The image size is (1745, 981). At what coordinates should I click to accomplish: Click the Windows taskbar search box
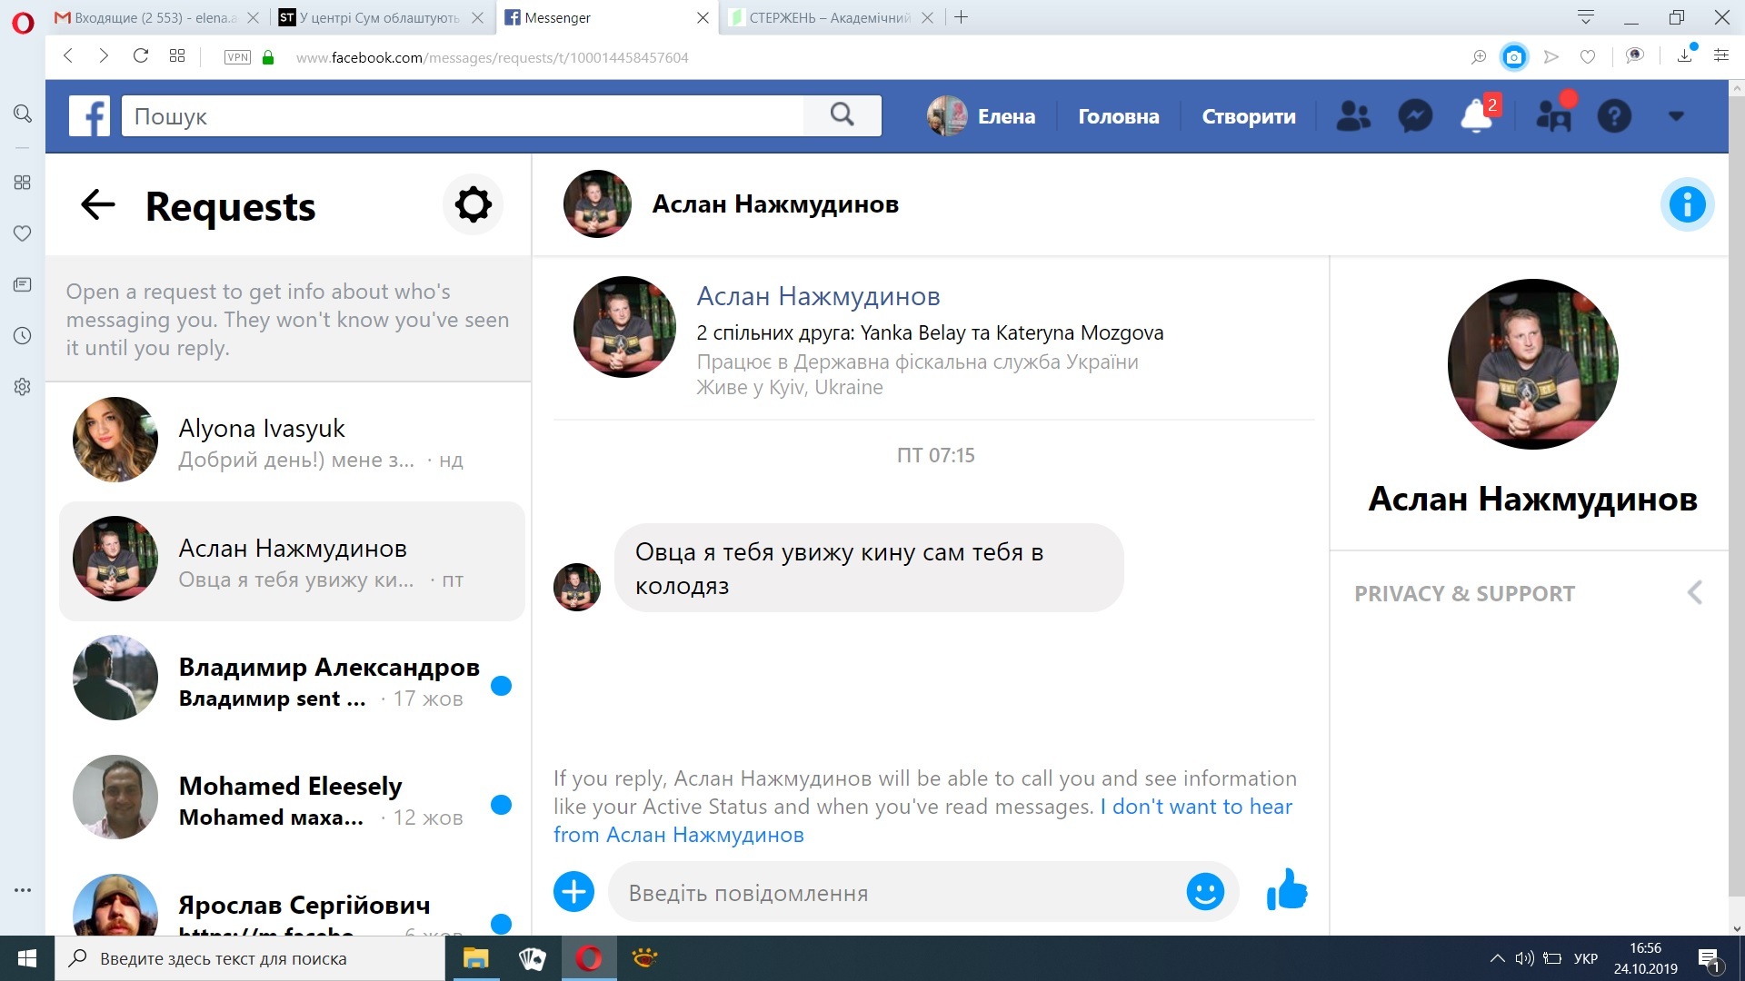pyautogui.click(x=250, y=958)
